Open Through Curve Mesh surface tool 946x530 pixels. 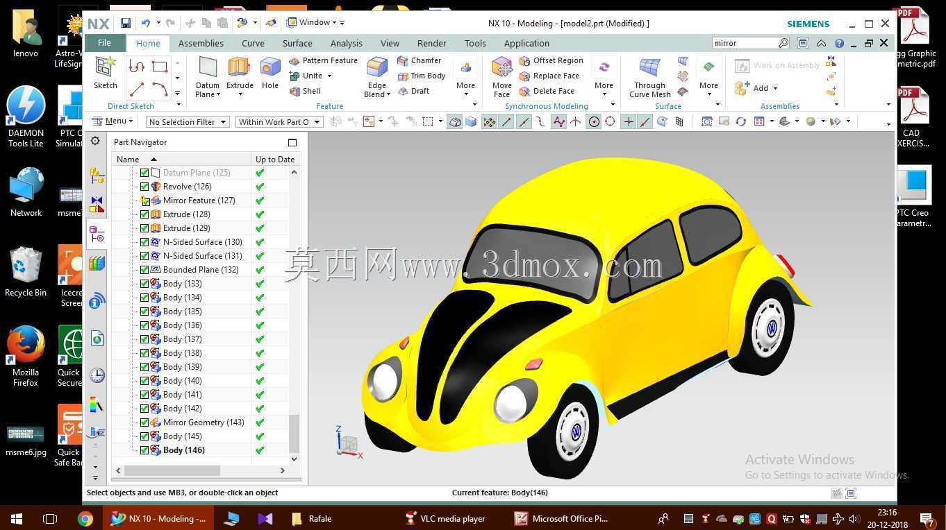click(650, 77)
